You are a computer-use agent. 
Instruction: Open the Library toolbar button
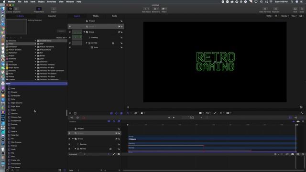click(11, 9)
